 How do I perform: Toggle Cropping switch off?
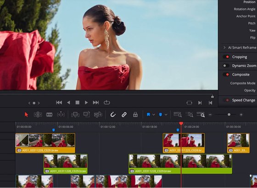coord(226,57)
